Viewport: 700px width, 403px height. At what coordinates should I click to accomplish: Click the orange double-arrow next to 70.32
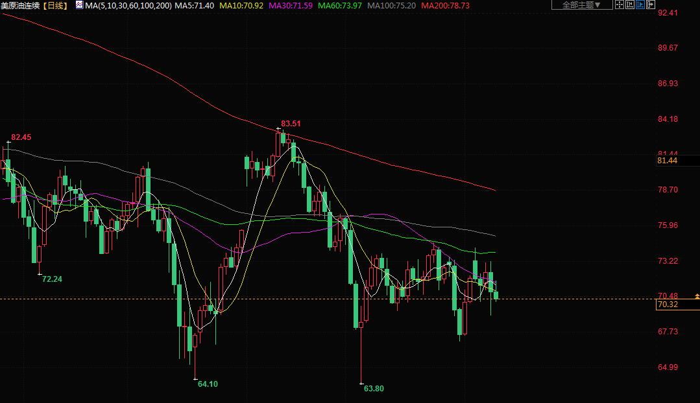tap(696, 295)
